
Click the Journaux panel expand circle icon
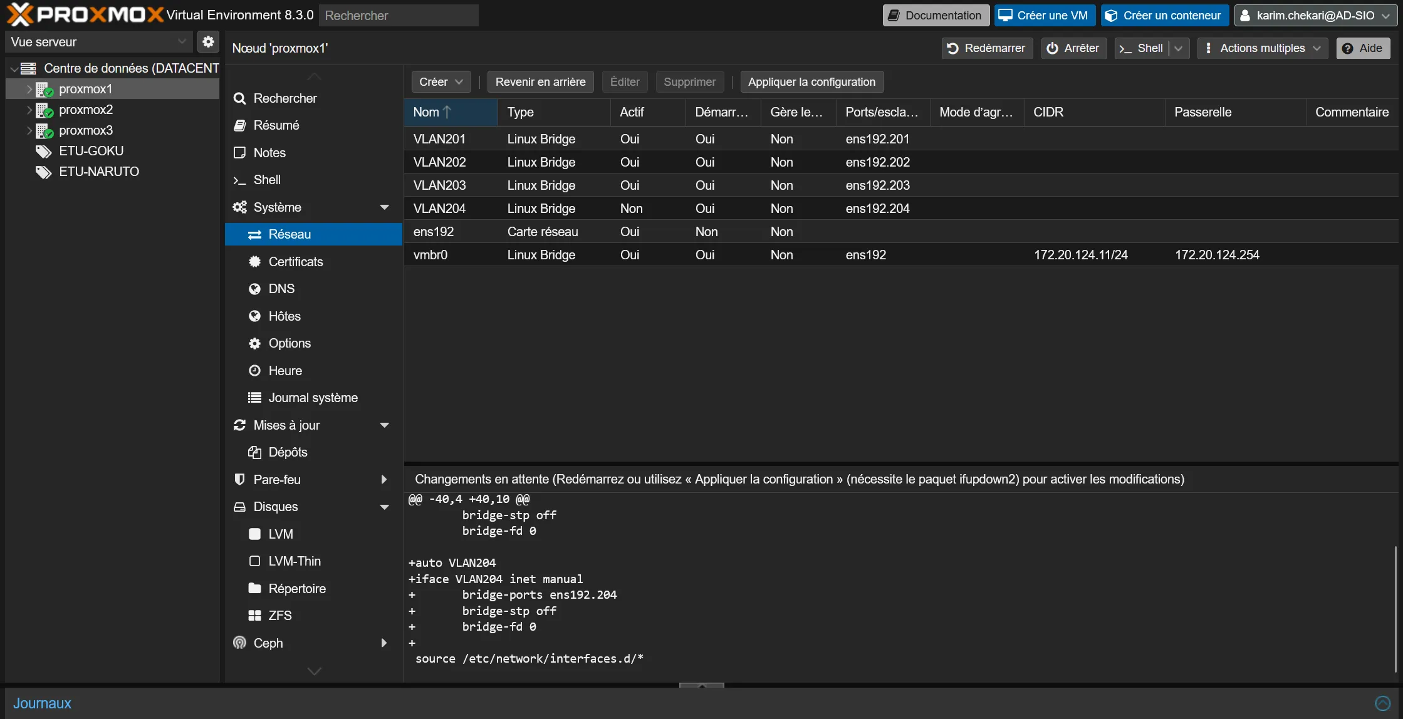point(1382,703)
